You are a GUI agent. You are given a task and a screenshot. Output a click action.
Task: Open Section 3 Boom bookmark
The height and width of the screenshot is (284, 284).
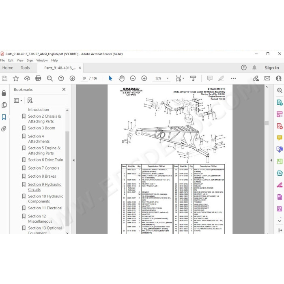[41, 128]
